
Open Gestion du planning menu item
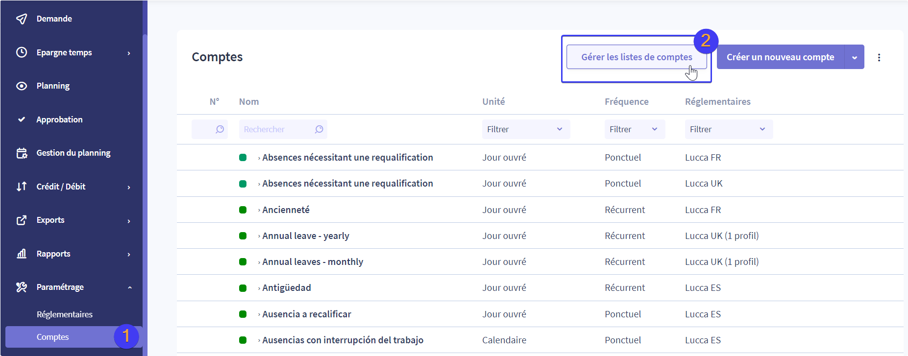pyautogui.click(x=74, y=153)
